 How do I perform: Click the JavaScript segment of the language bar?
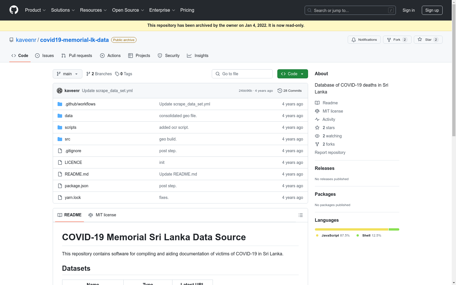pos(351,229)
